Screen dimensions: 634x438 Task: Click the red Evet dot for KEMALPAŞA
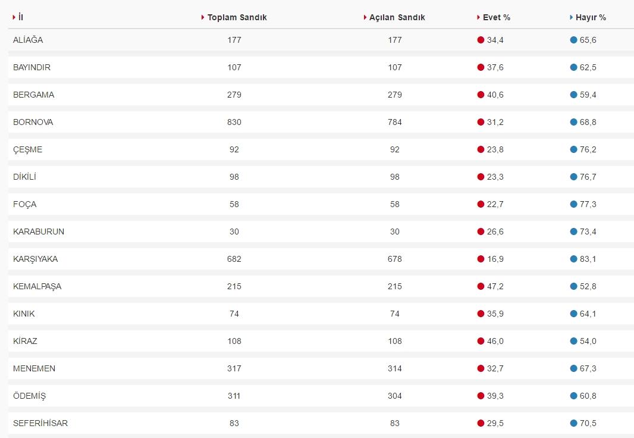(481, 286)
